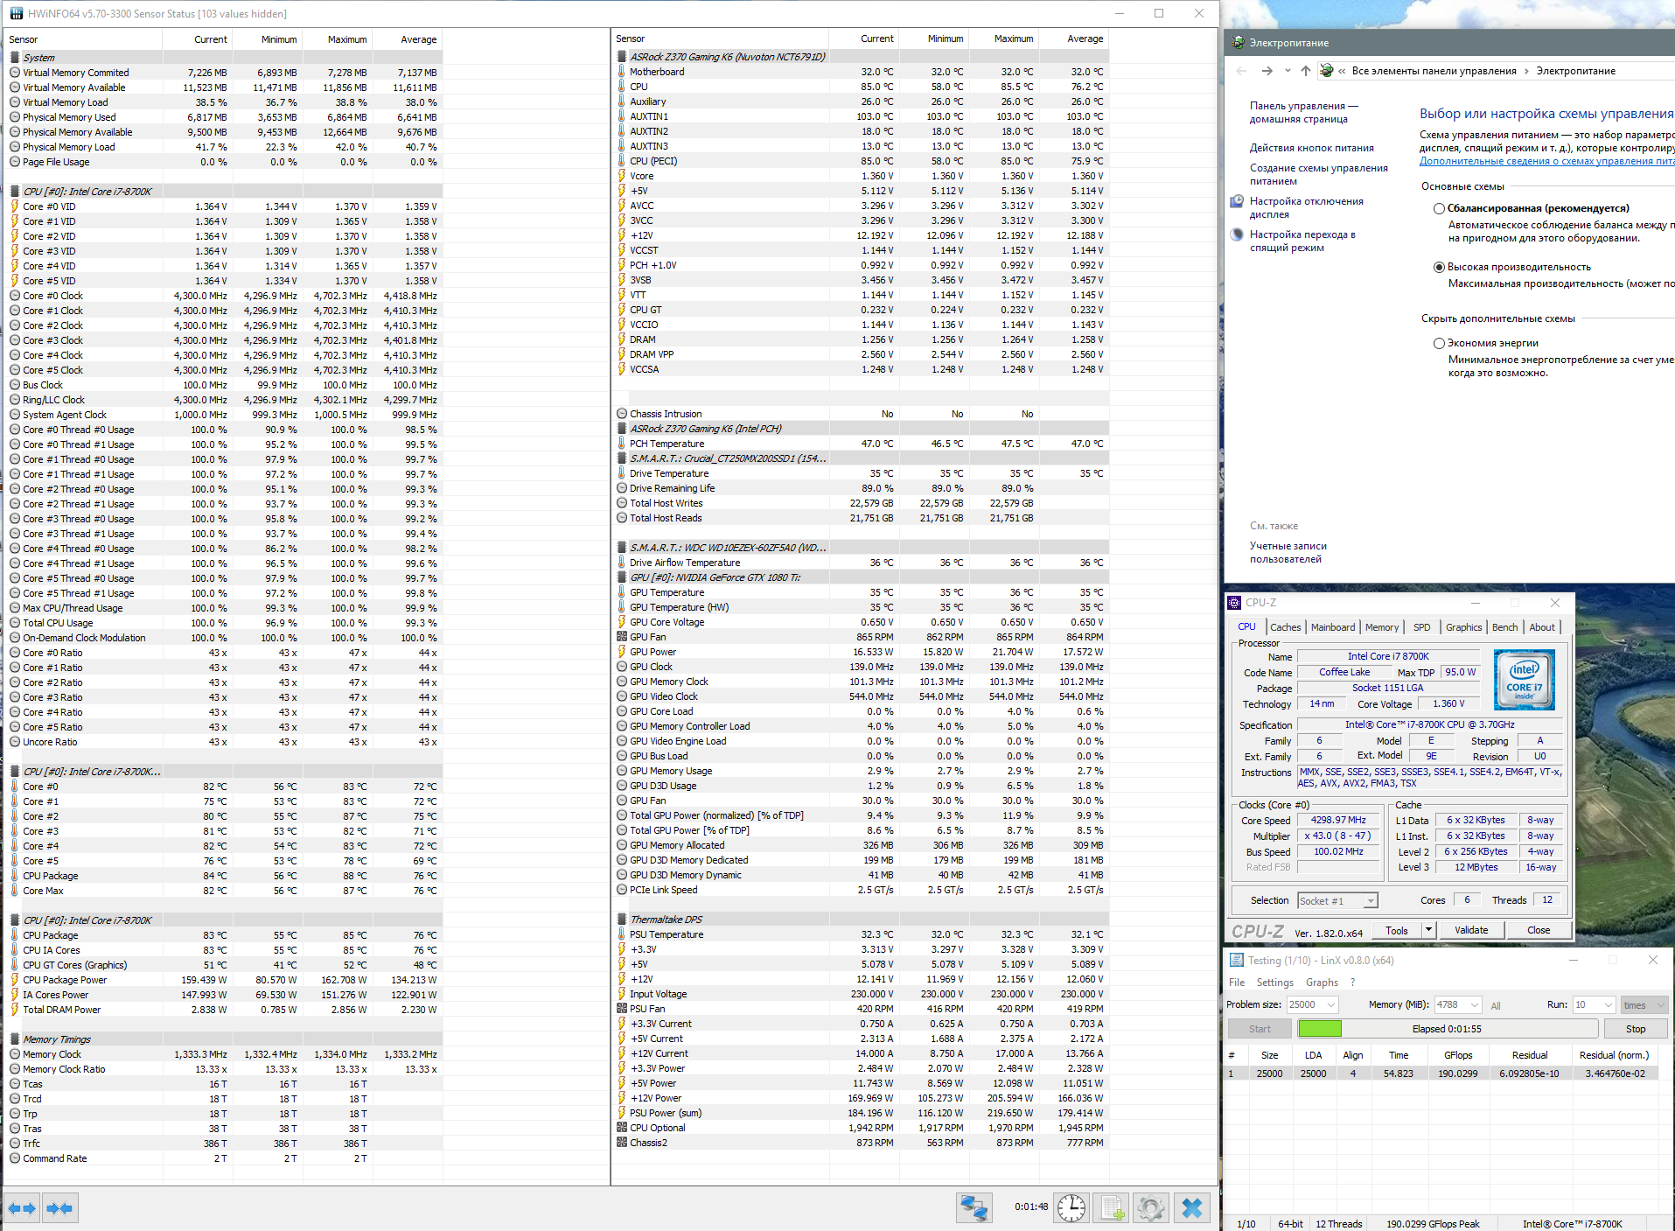Click the LinX elapsed time progress bar

point(1447,1029)
